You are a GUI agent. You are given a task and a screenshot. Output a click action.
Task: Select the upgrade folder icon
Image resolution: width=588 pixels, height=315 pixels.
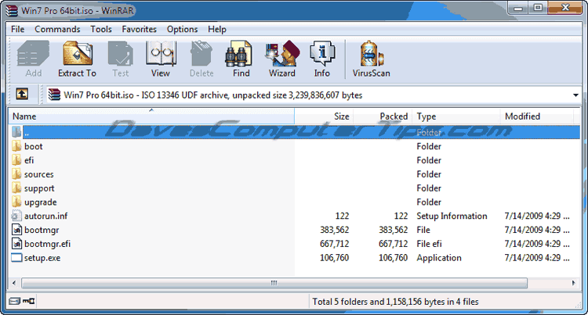(16, 202)
